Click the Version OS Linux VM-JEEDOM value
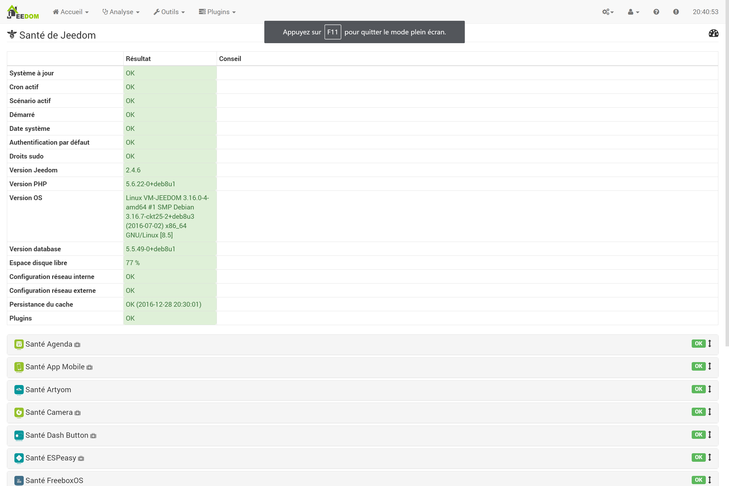This screenshot has width=729, height=486. click(167, 216)
